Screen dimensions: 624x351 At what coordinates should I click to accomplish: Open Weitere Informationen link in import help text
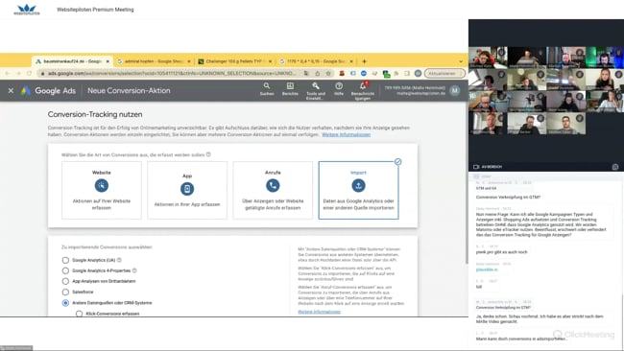click(319, 312)
